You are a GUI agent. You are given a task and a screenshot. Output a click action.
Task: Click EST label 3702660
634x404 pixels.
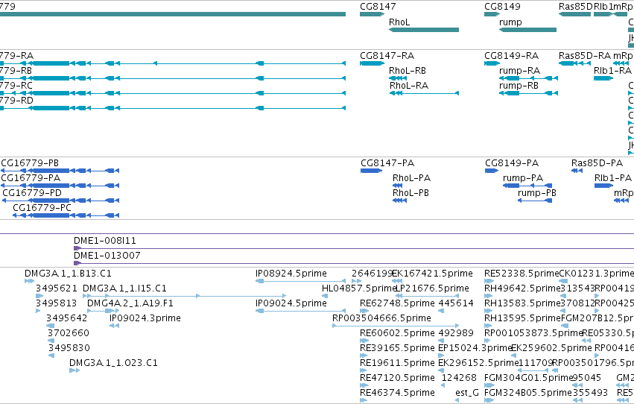click(x=69, y=334)
